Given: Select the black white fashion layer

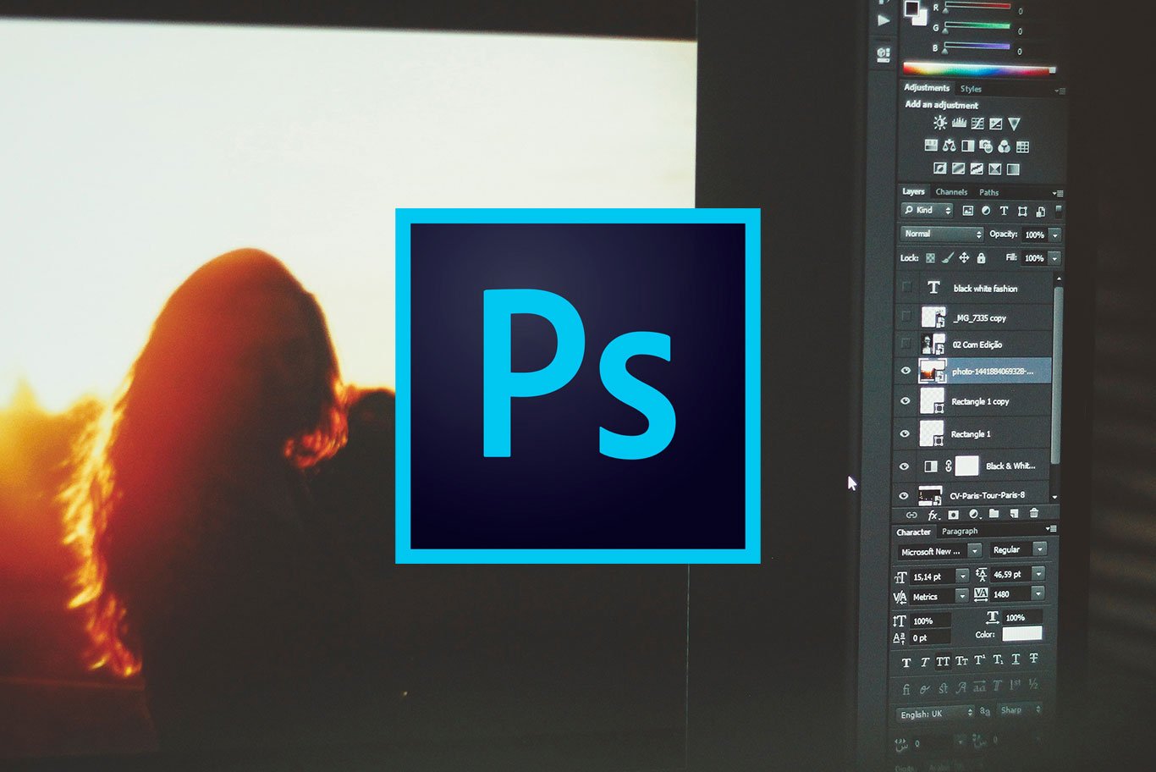Looking at the screenshot, I should tap(986, 288).
